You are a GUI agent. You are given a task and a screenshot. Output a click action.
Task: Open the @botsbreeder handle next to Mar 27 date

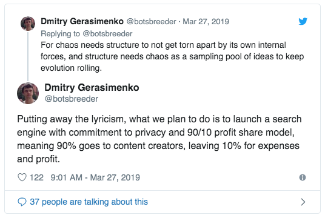[x=152, y=22]
